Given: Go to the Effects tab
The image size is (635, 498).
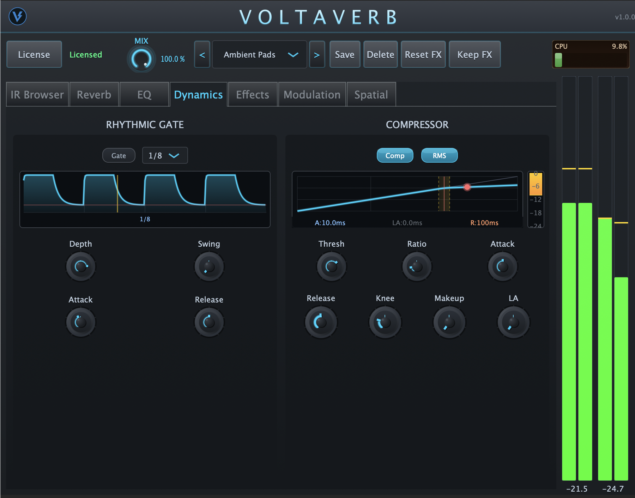Looking at the screenshot, I should point(253,95).
